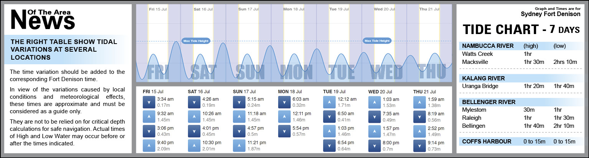Select the 'Thu 21 Jul' label atop the graph
Screen dimensions: 589x158
coord(429,9)
